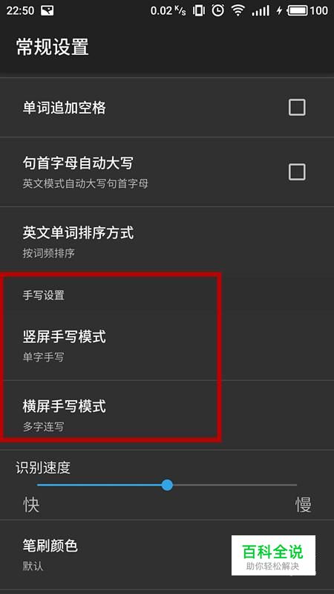Enable the 单词追加空格 checkbox
The width and height of the screenshot is (334, 594).
point(297,108)
